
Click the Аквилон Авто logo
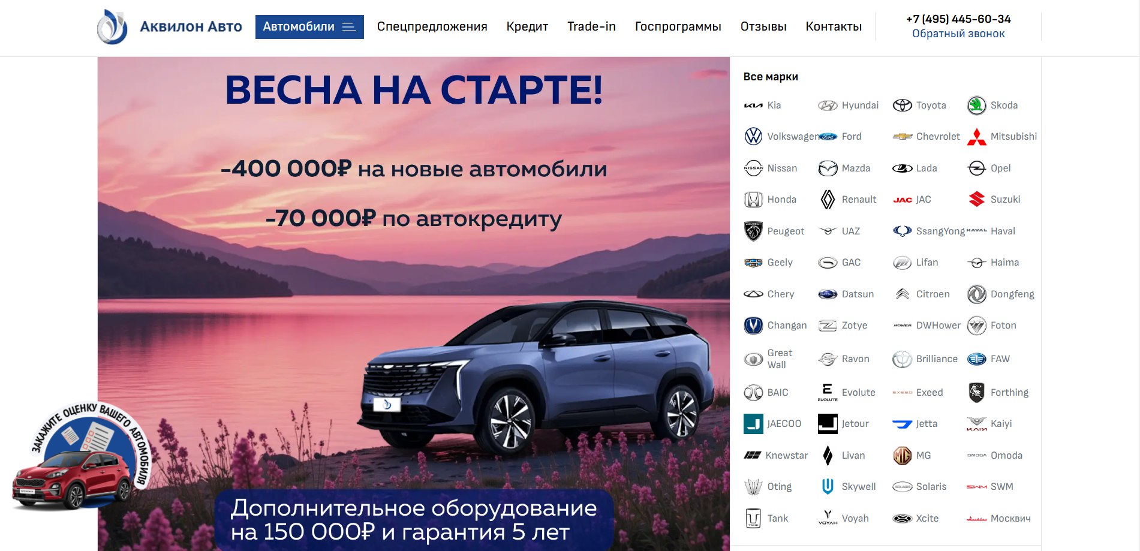(170, 27)
